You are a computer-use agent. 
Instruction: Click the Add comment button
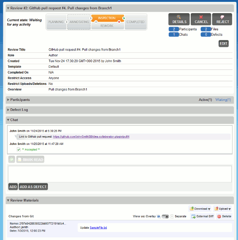pos(13,187)
